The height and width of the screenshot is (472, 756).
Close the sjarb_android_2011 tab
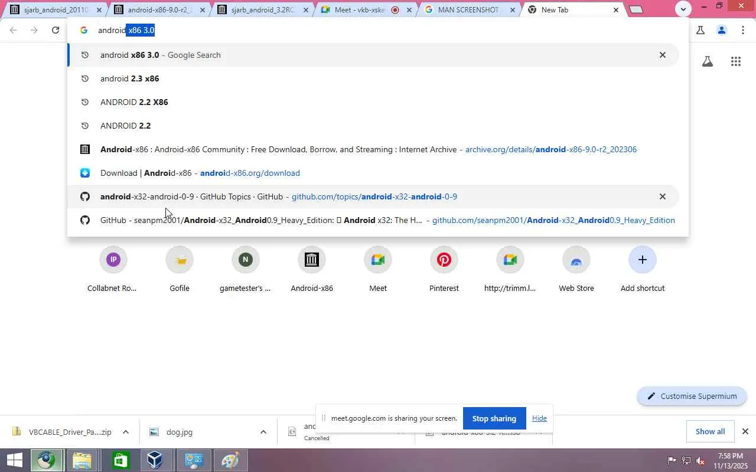(x=99, y=10)
